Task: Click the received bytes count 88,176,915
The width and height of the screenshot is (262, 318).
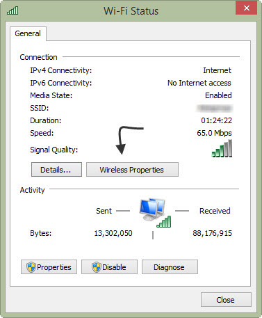Action: (x=212, y=233)
